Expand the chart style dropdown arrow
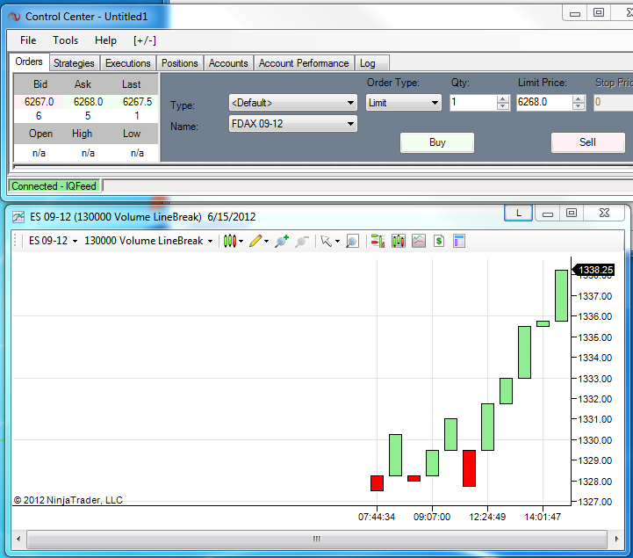 coord(241,242)
